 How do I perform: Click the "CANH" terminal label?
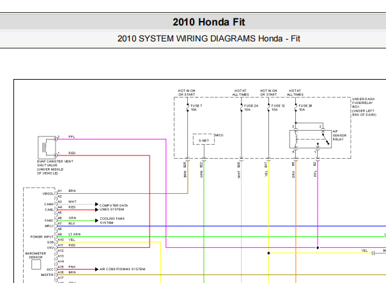pos(49,204)
